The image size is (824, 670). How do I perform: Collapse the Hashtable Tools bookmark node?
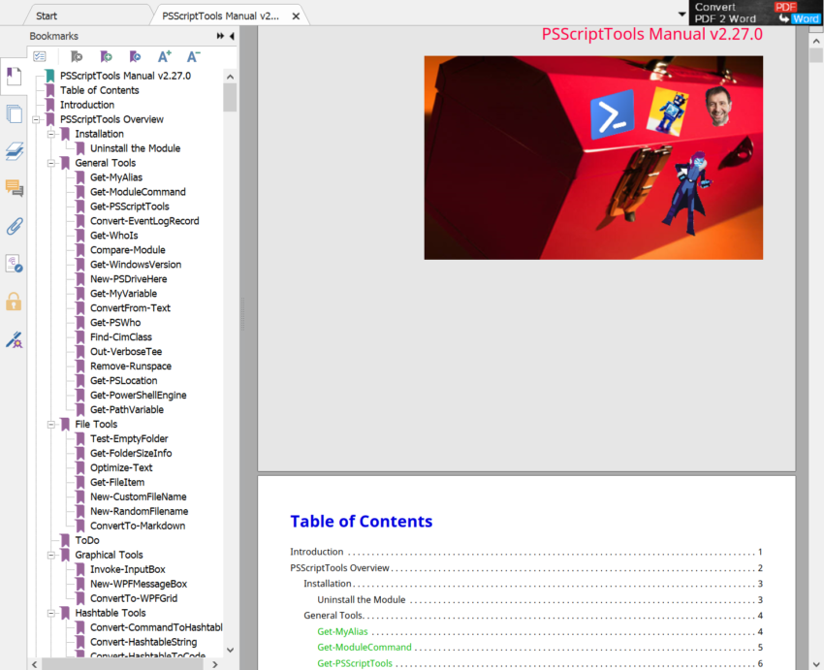(51, 613)
